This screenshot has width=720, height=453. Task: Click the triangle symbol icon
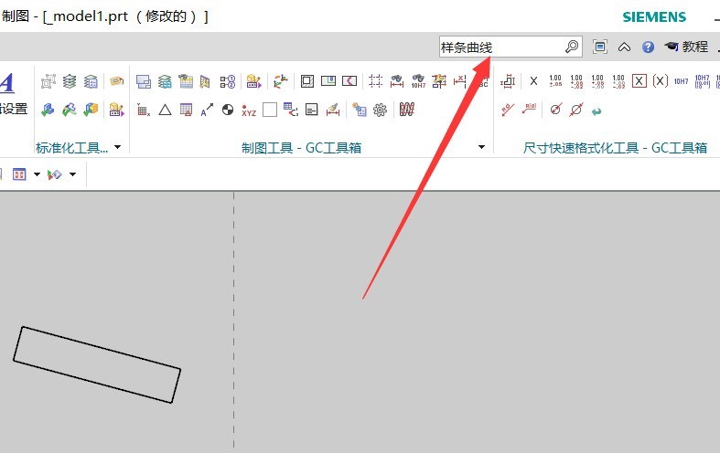[165, 110]
